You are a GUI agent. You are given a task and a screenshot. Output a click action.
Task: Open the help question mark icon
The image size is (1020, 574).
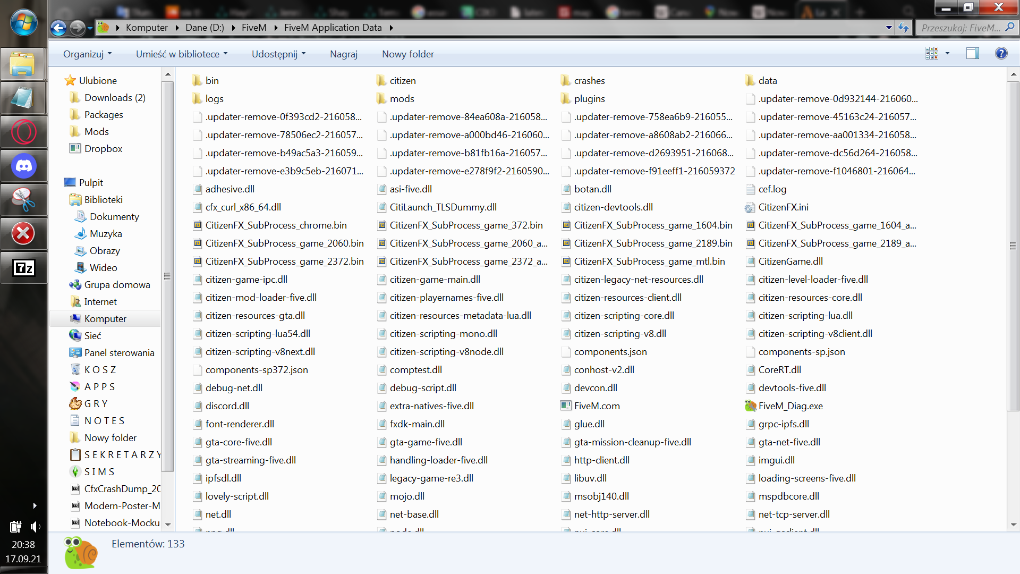coord(1001,53)
